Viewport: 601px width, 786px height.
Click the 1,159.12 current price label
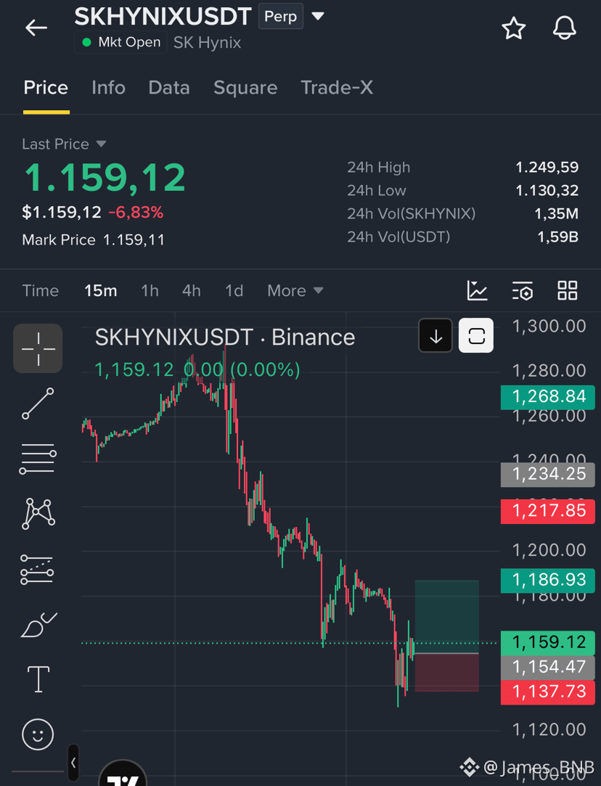(x=548, y=642)
